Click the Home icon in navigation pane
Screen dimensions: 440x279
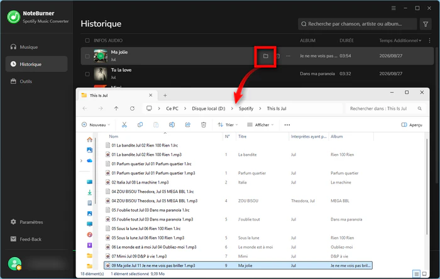tap(89, 139)
